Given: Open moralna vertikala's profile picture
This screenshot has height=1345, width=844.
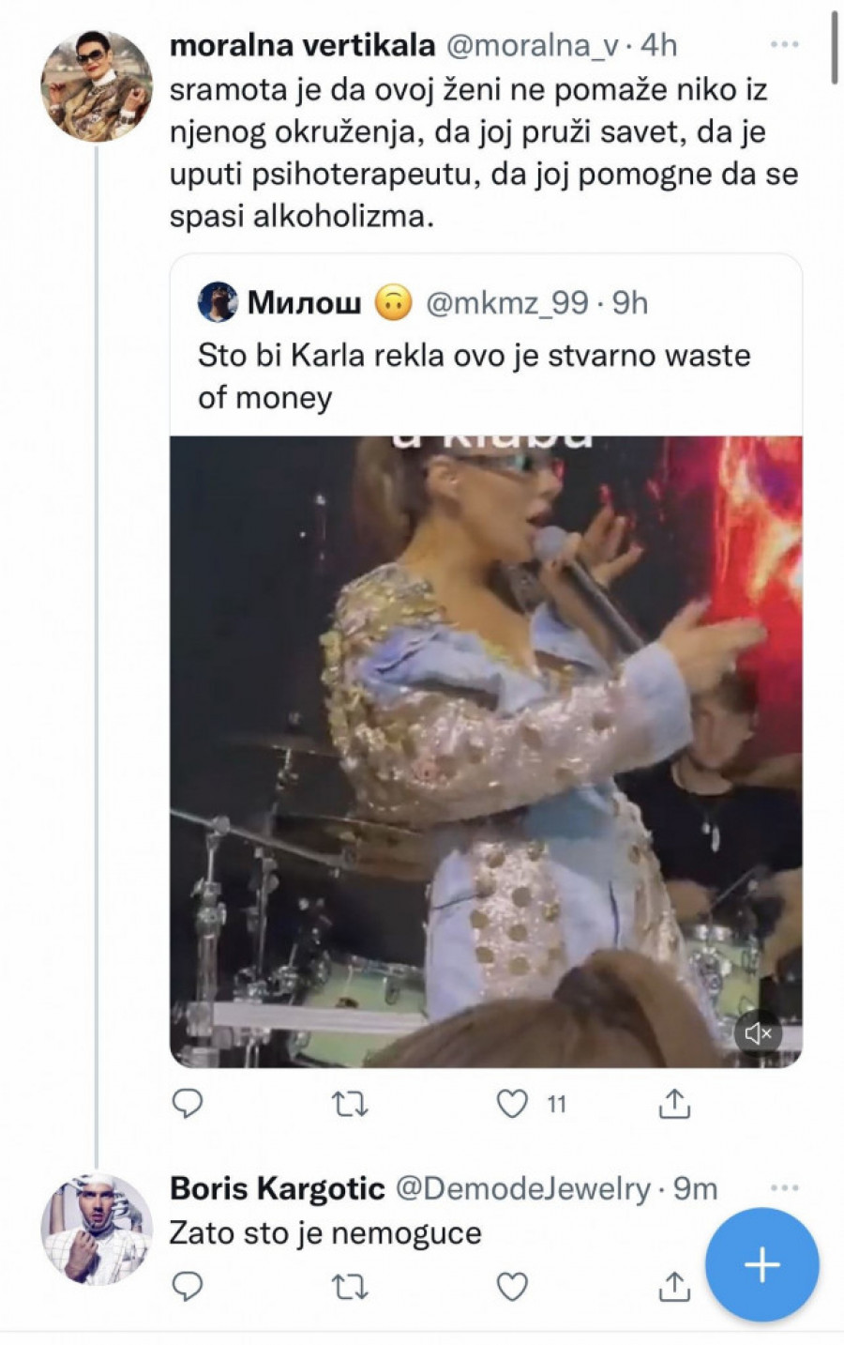Looking at the screenshot, I should coord(97,85).
